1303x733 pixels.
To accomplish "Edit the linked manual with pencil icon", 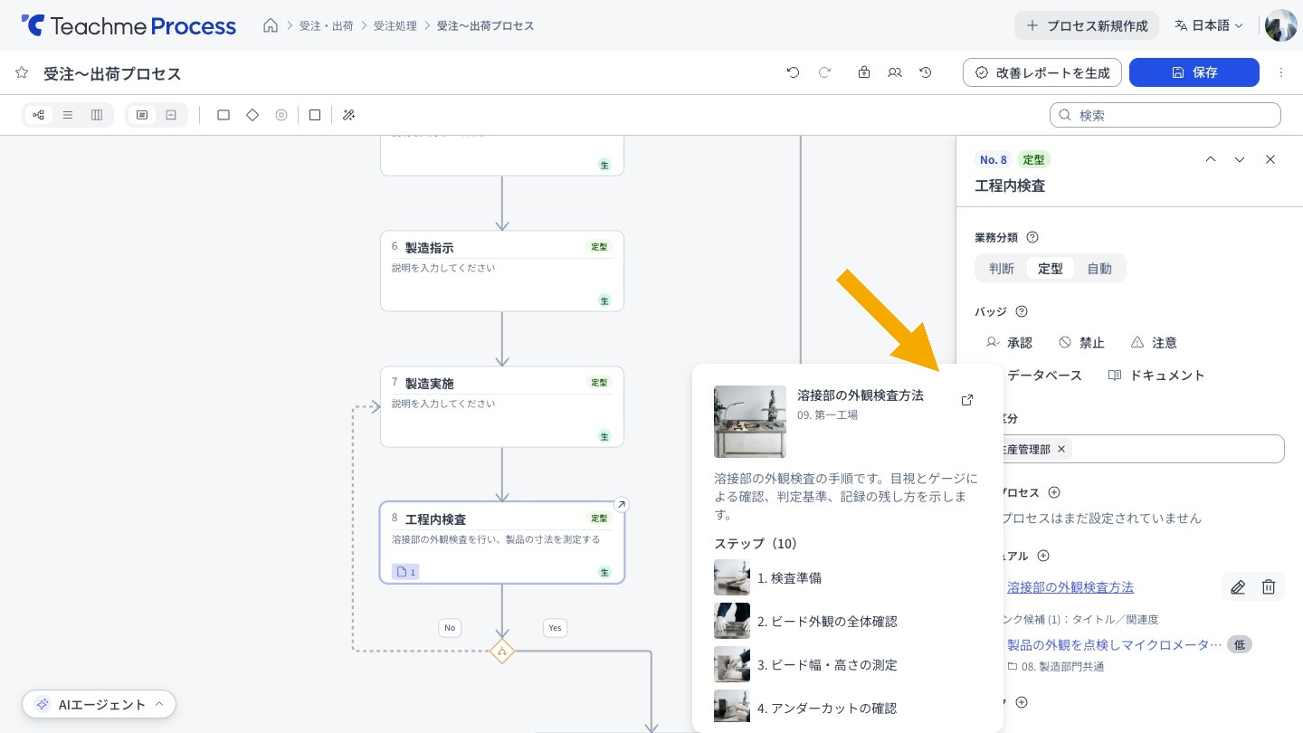I will pyautogui.click(x=1238, y=586).
